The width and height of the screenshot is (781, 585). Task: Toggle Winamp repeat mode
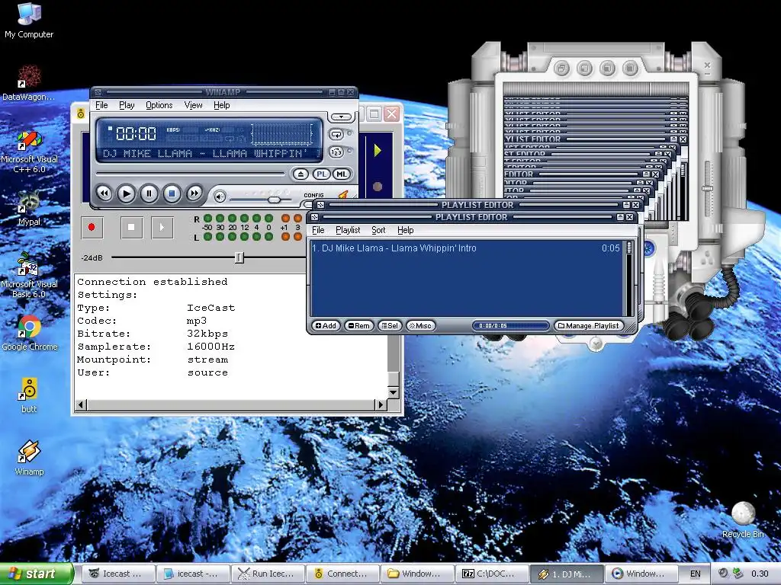point(336,134)
